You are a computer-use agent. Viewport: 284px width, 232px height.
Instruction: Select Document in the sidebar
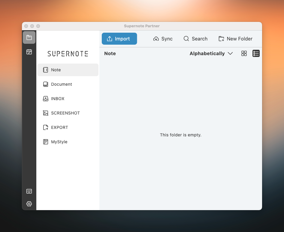pos(68,84)
